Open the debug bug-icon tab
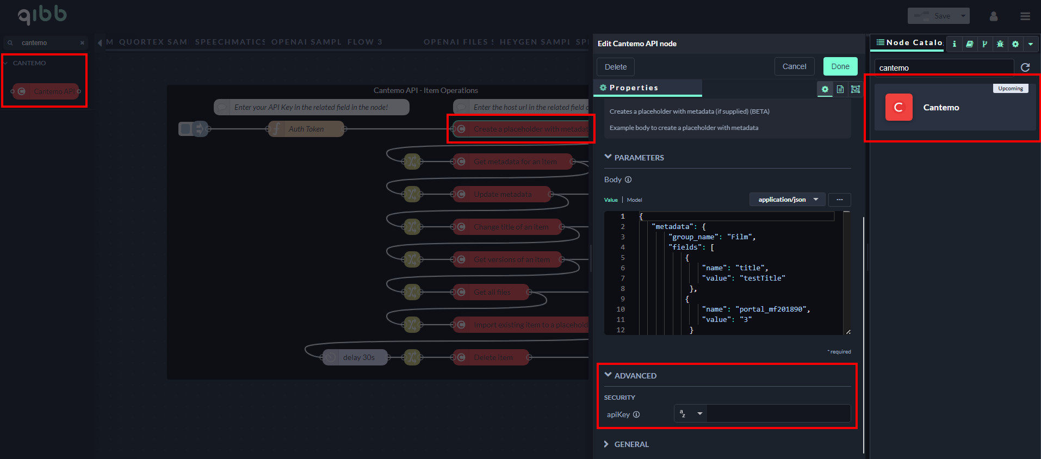The width and height of the screenshot is (1041, 459). 1000,44
